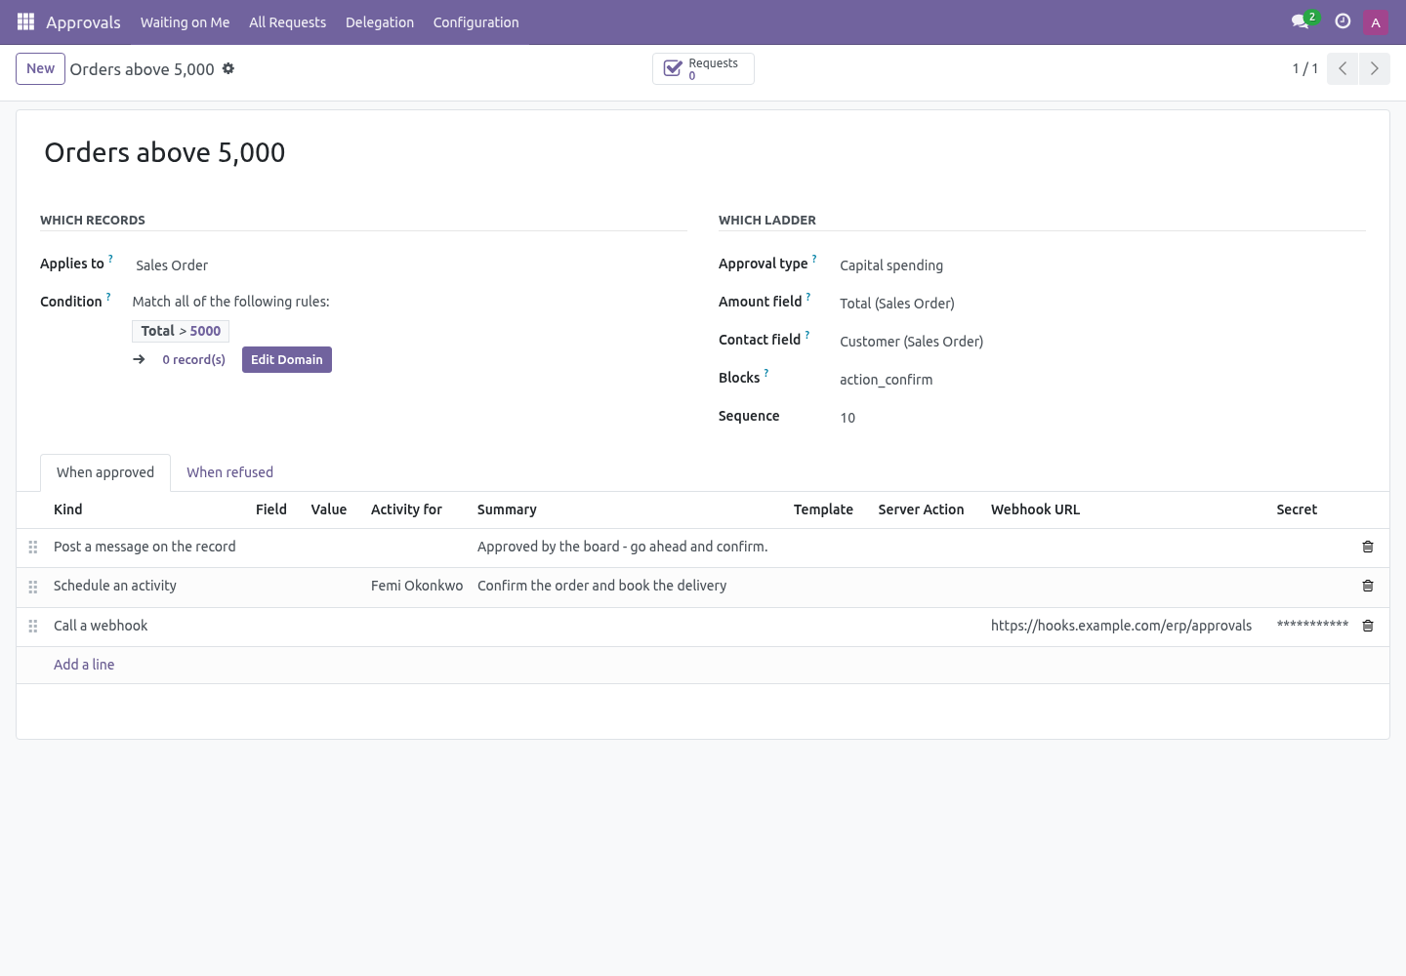Open the Requests stat button
The width and height of the screenshot is (1406, 976).
703,68
